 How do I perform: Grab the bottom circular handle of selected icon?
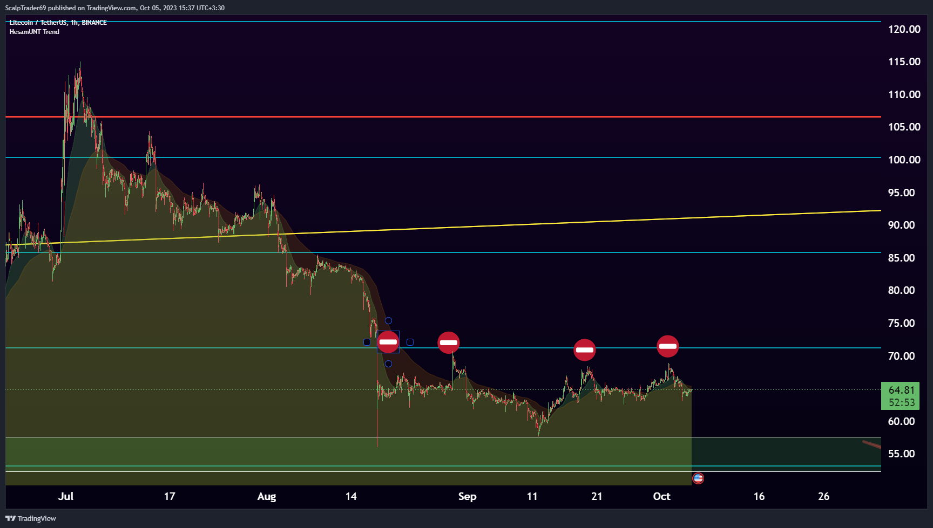click(388, 364)
